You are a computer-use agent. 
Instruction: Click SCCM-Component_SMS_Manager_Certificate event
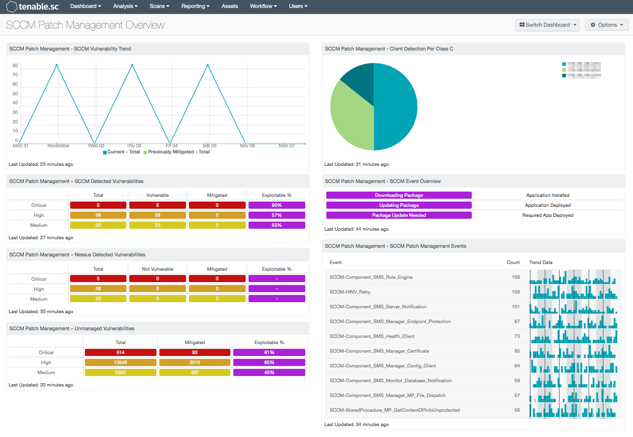click(x=473, y=351)
